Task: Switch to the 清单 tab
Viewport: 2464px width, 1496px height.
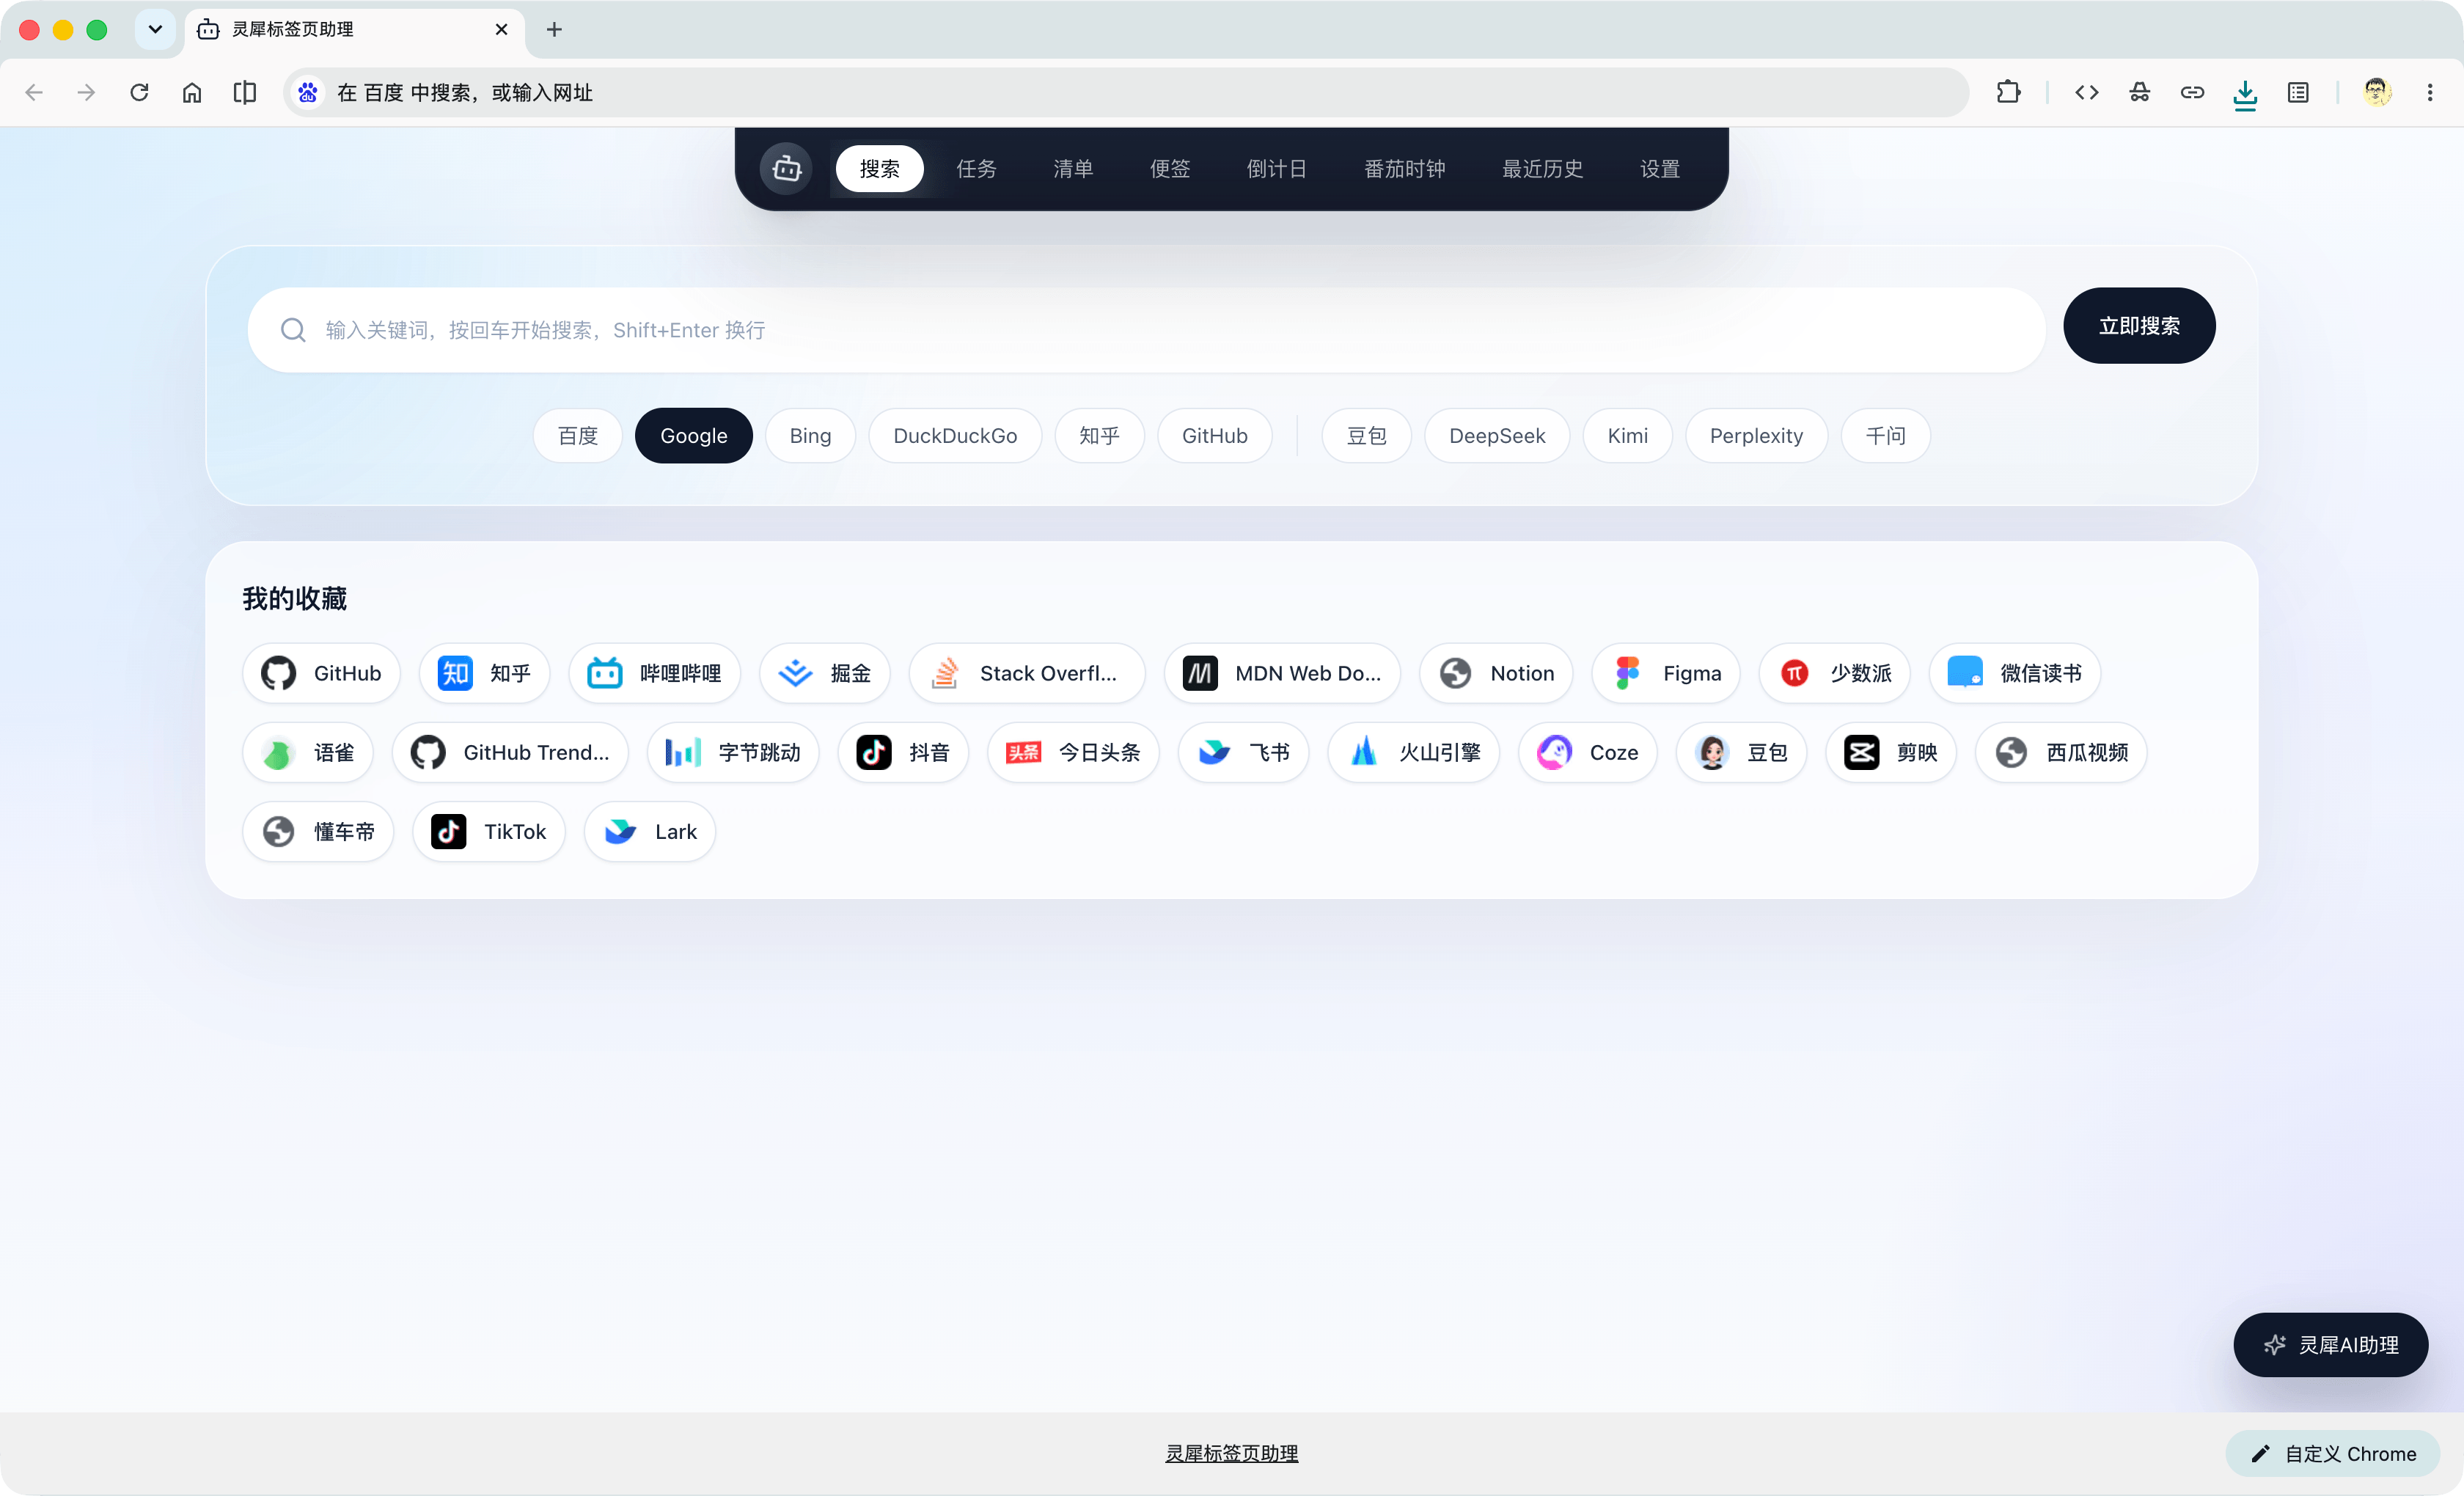Action: point(1073,168)
